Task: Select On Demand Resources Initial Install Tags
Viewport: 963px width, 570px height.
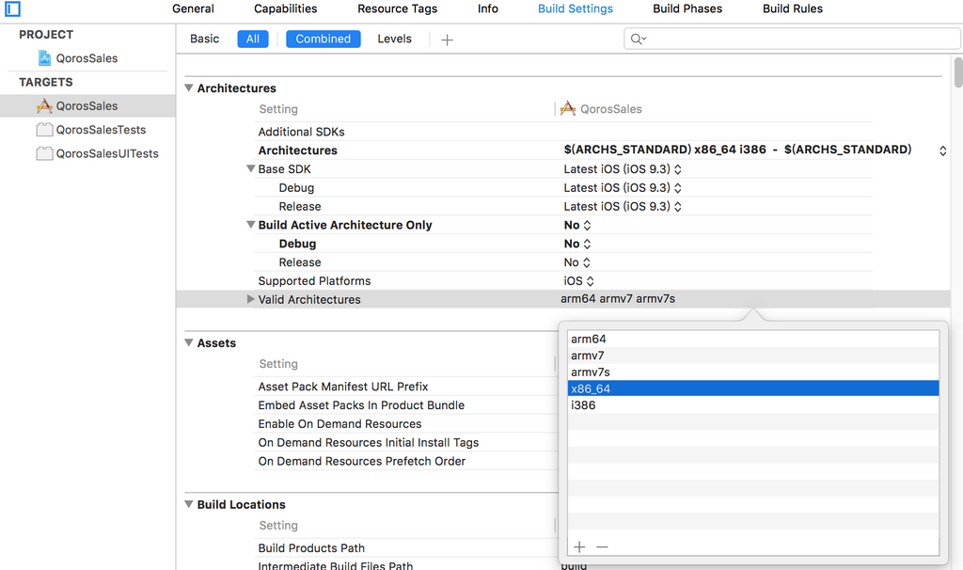Action: click(368, 442)
